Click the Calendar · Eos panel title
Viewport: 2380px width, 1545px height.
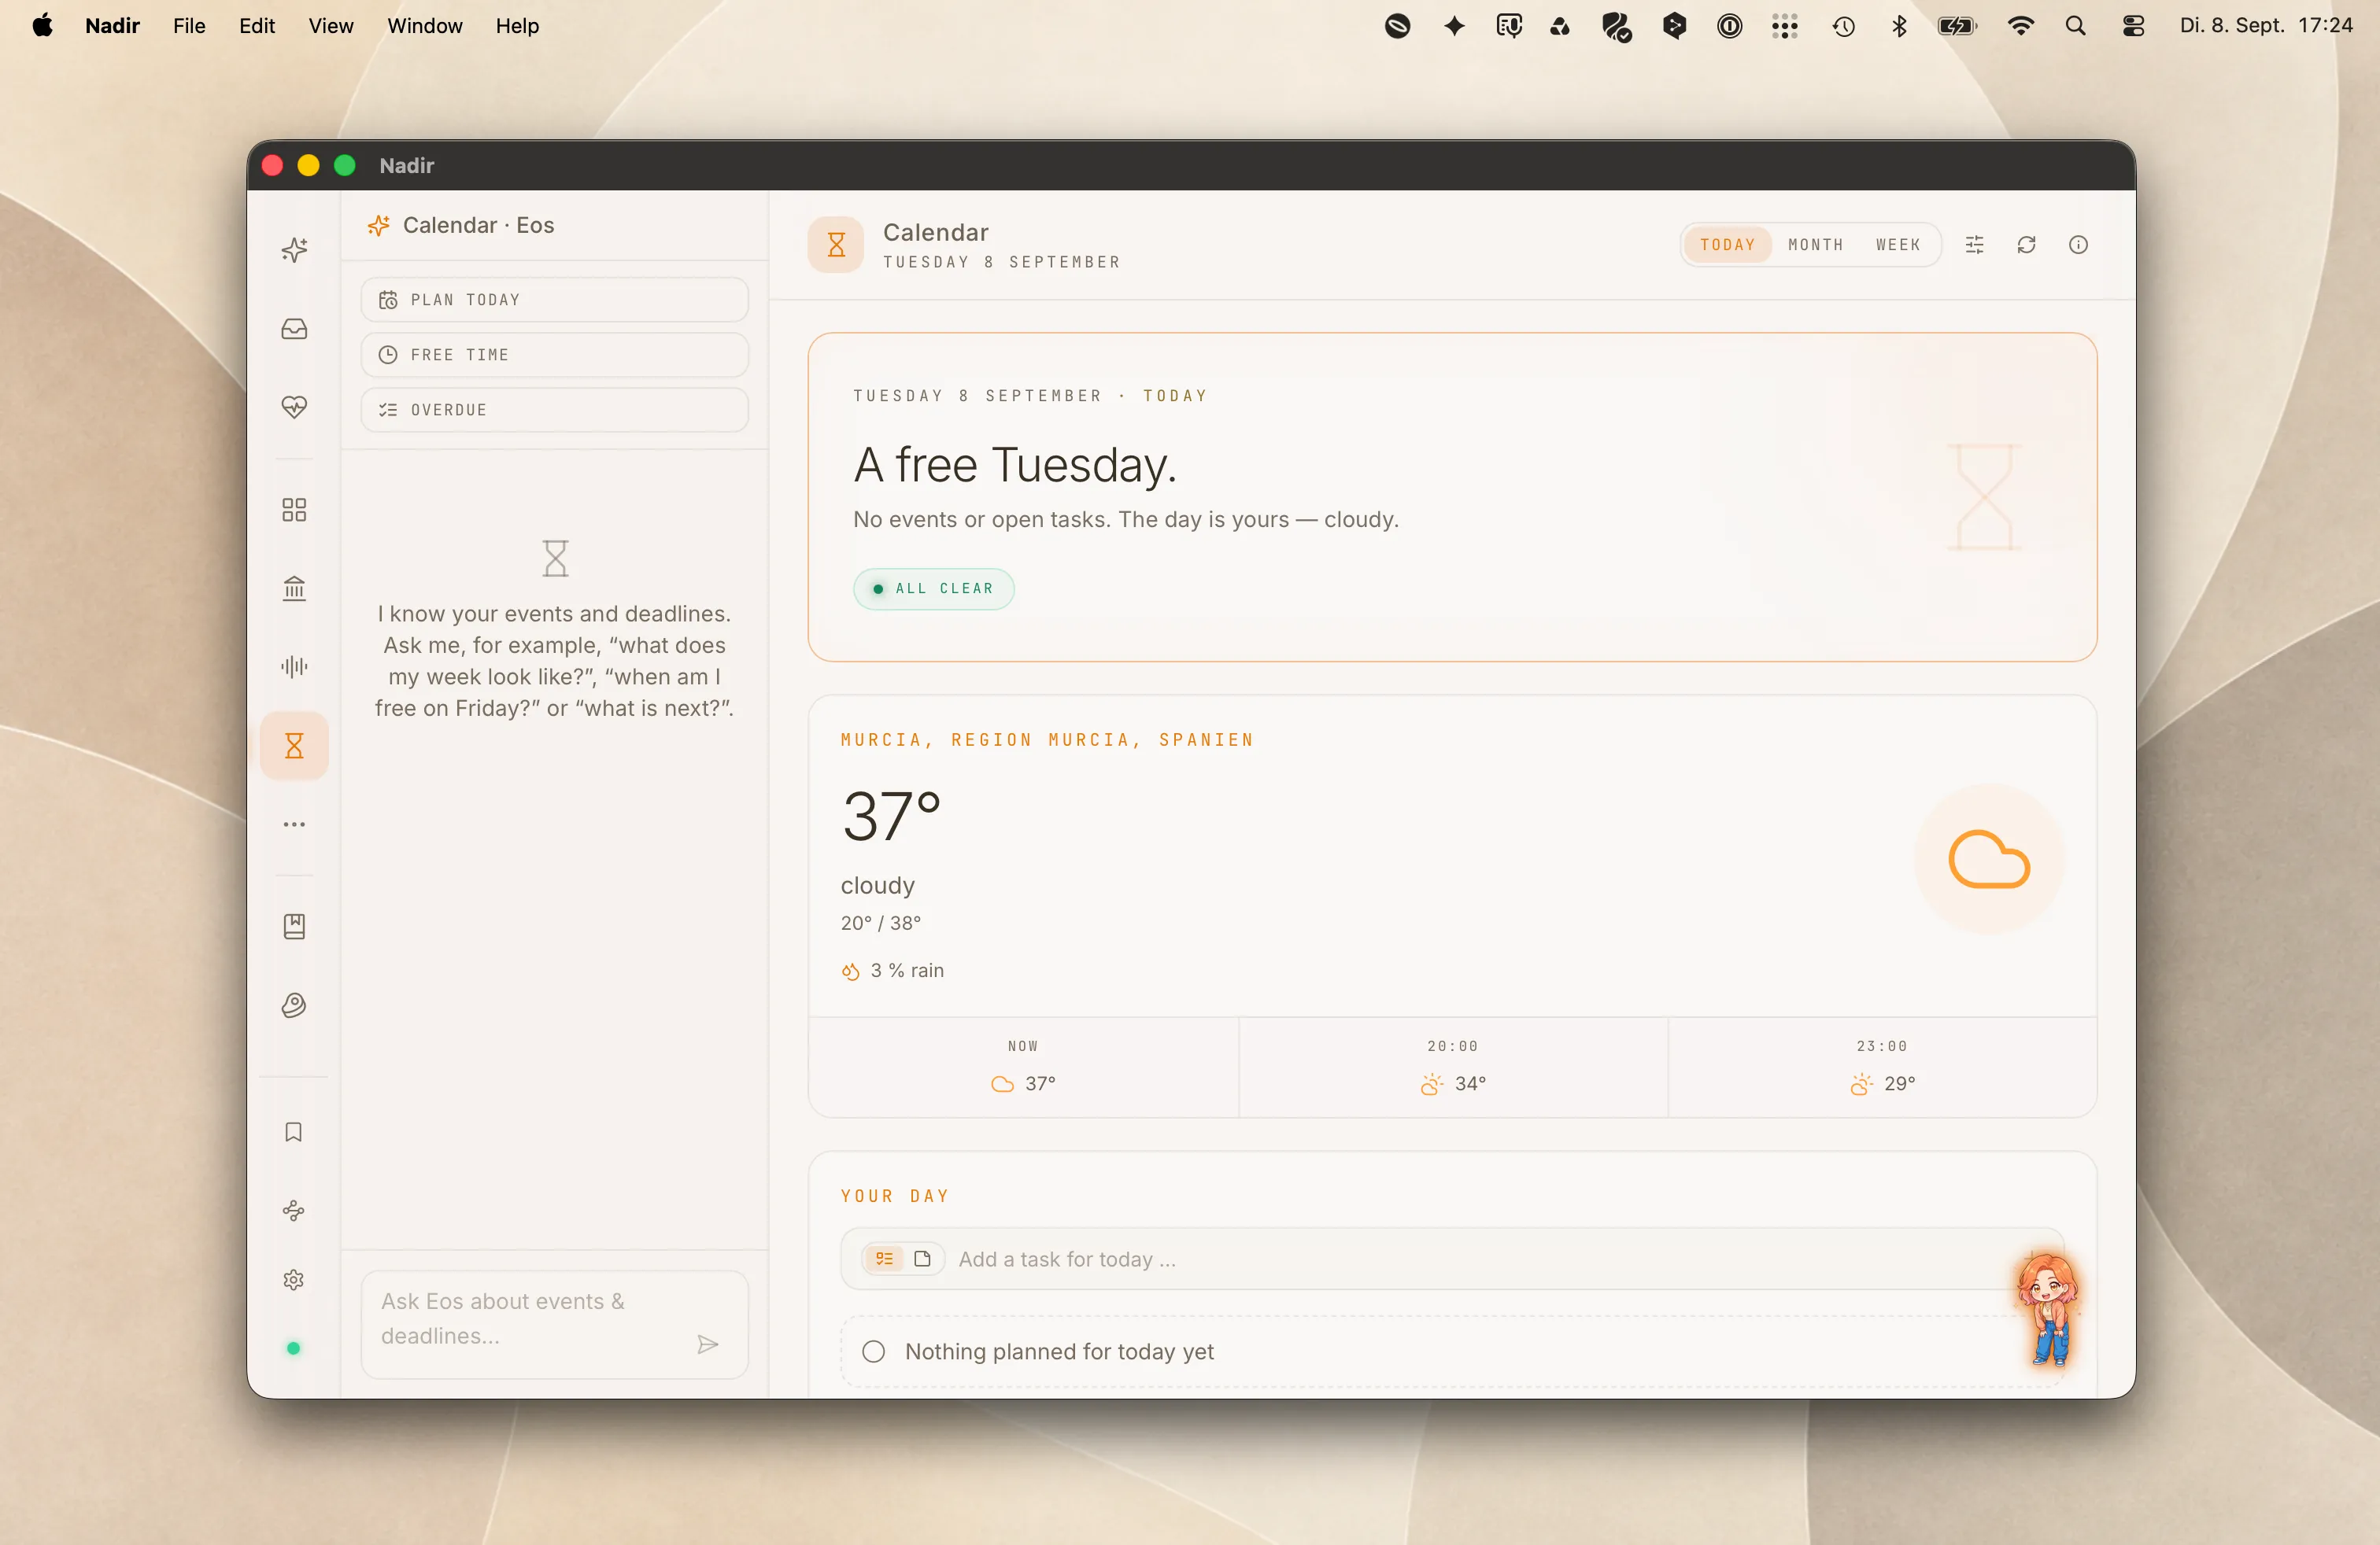pyautogui.click(x=478, y=226)
